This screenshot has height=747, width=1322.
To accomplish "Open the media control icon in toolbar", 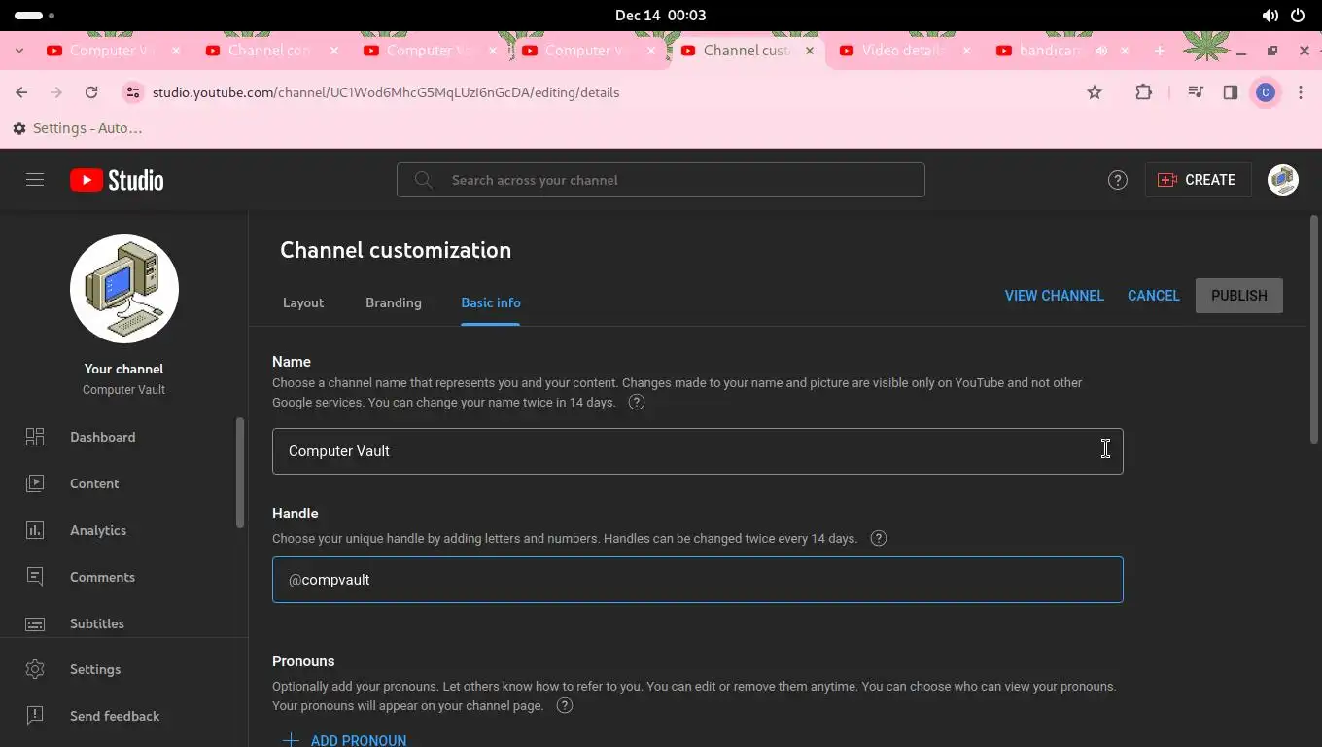I will coord(1196,92).
